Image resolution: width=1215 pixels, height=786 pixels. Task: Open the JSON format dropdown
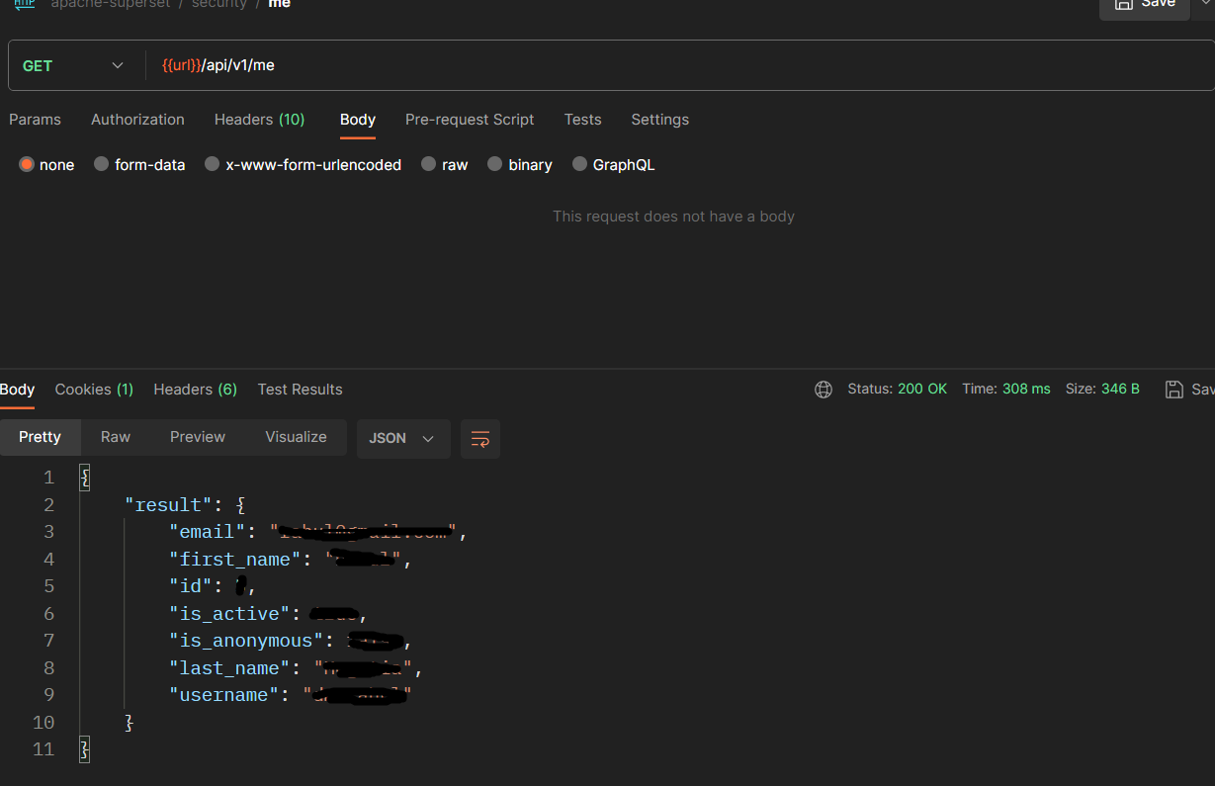403,439
